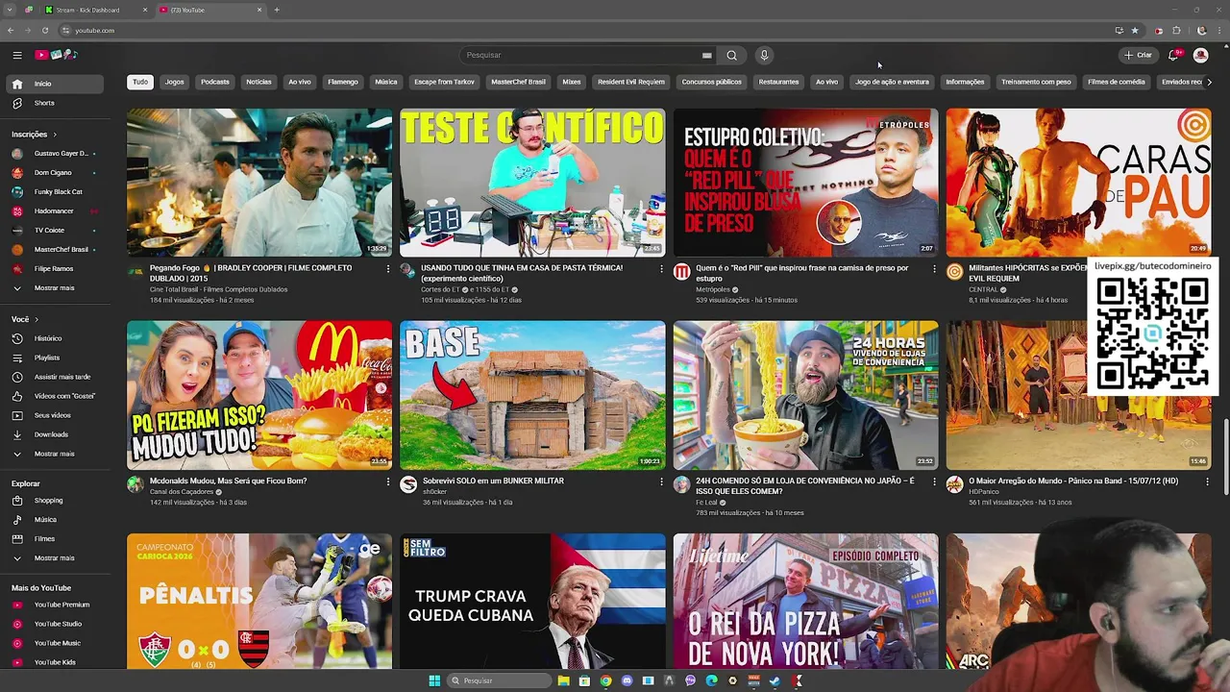The image size is (1230, 692).
Task: Click the browser address bar
Action: coord(577,30)
